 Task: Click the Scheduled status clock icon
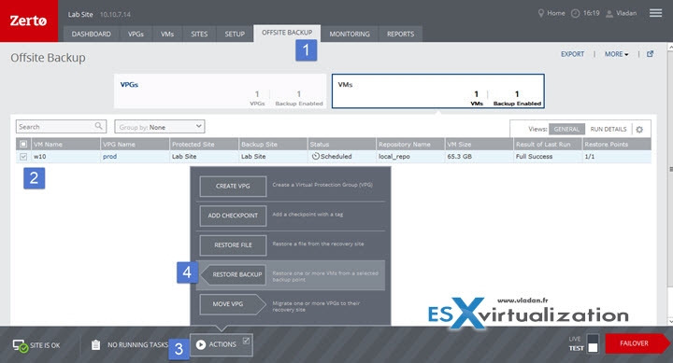click(316, 157)
